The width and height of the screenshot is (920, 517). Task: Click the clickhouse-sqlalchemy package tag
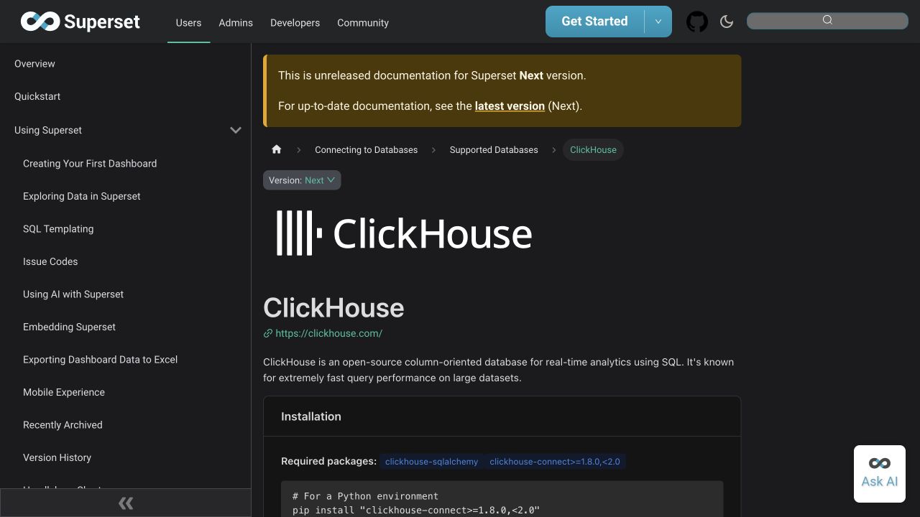click(x=431, y=462)
